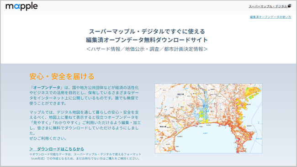Click the mapple logo
Screen dimensions: 297x167
(x=21, y=6)
